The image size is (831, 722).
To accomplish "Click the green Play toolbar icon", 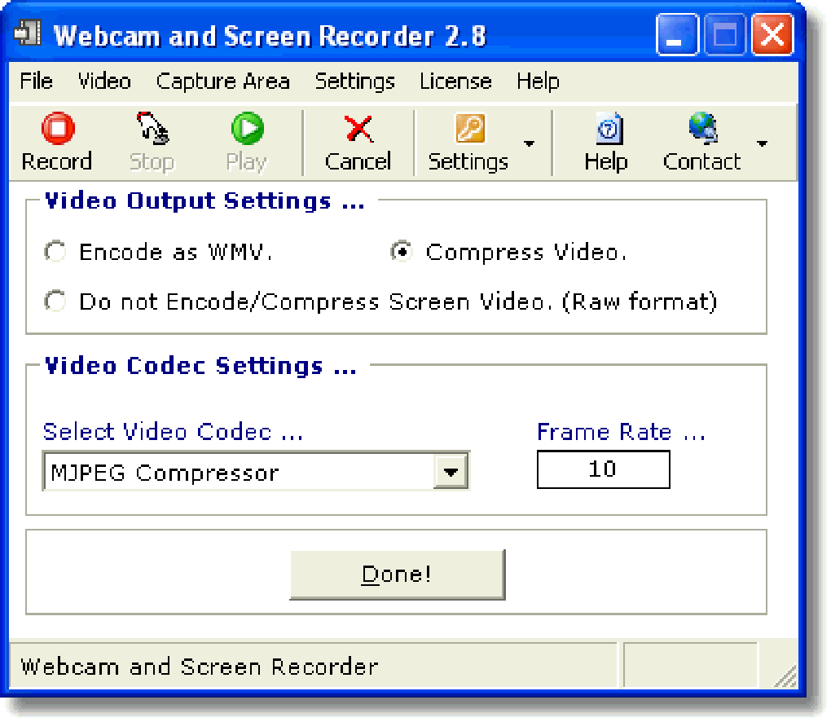I will [248, 128].
